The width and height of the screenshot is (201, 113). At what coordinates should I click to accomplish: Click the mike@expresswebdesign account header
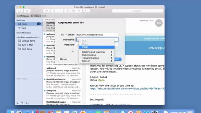coord(28,37)
